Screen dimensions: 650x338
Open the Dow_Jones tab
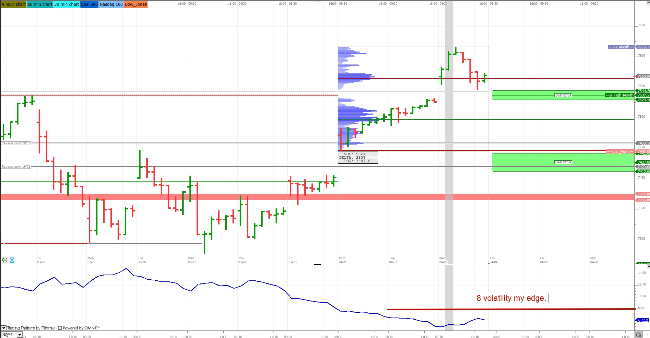coord(136,4)
